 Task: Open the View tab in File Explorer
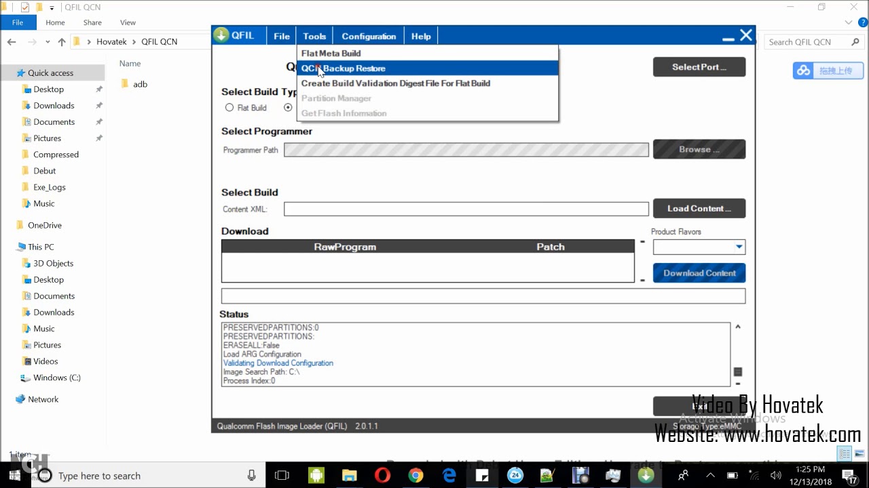[128, 22]
